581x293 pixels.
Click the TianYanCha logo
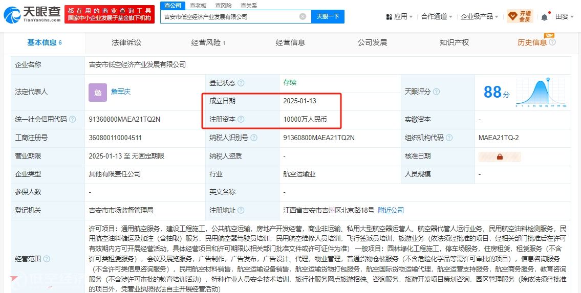[x=32, y=14]
